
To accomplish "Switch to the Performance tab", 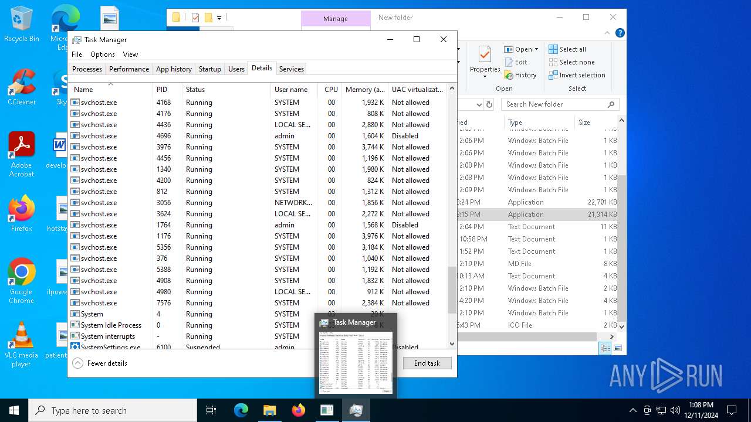I will tap(129, 69).
